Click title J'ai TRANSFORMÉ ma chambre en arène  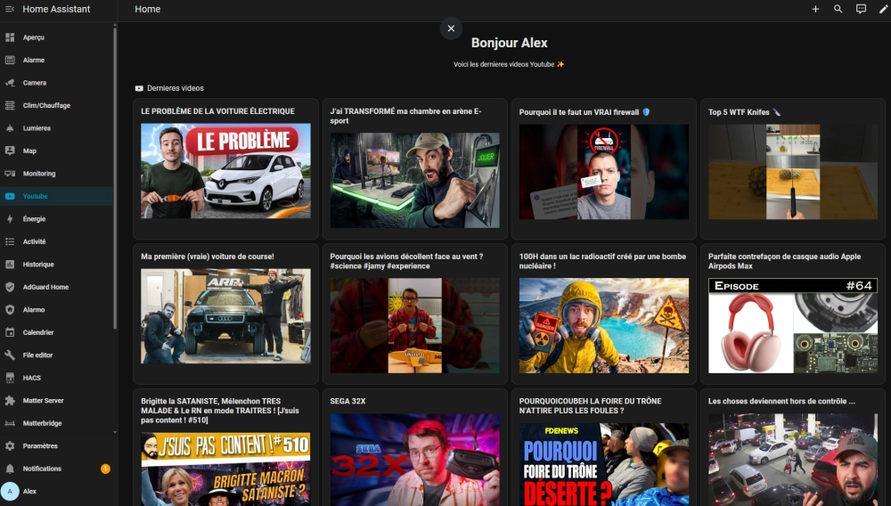[x=405, y=116]
